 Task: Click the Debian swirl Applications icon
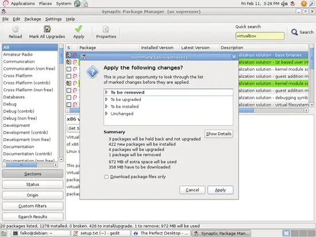coord(6,3)
